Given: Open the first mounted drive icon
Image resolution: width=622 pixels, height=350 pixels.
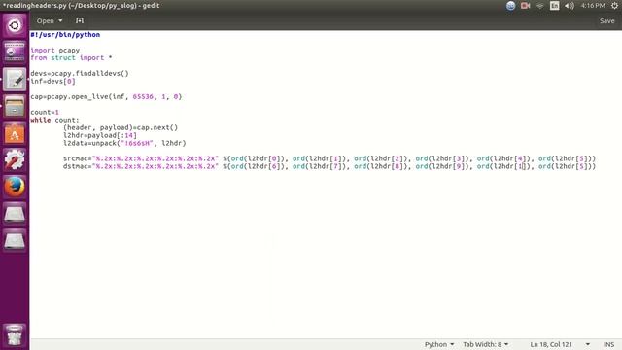Looking at the screenshot, I should click(x=15, y=214).
